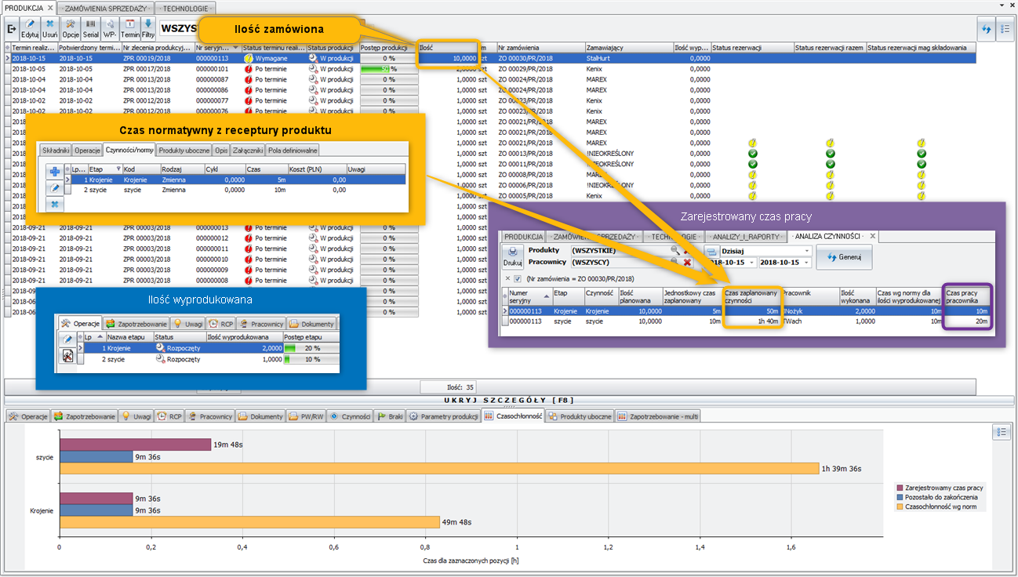Click the Drukuj printer icon
1018x577 pixels.
(x=512, y=256)
